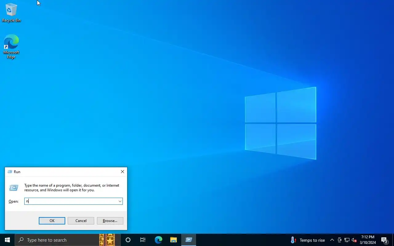Open the clock and date flyout
This screenshot has height=246, width=394.
(x=368, y=240)
